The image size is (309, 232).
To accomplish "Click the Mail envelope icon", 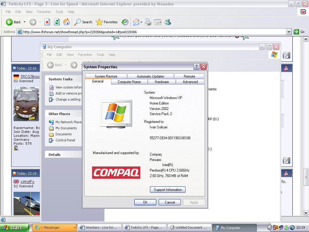I will [x=136, y=22].
